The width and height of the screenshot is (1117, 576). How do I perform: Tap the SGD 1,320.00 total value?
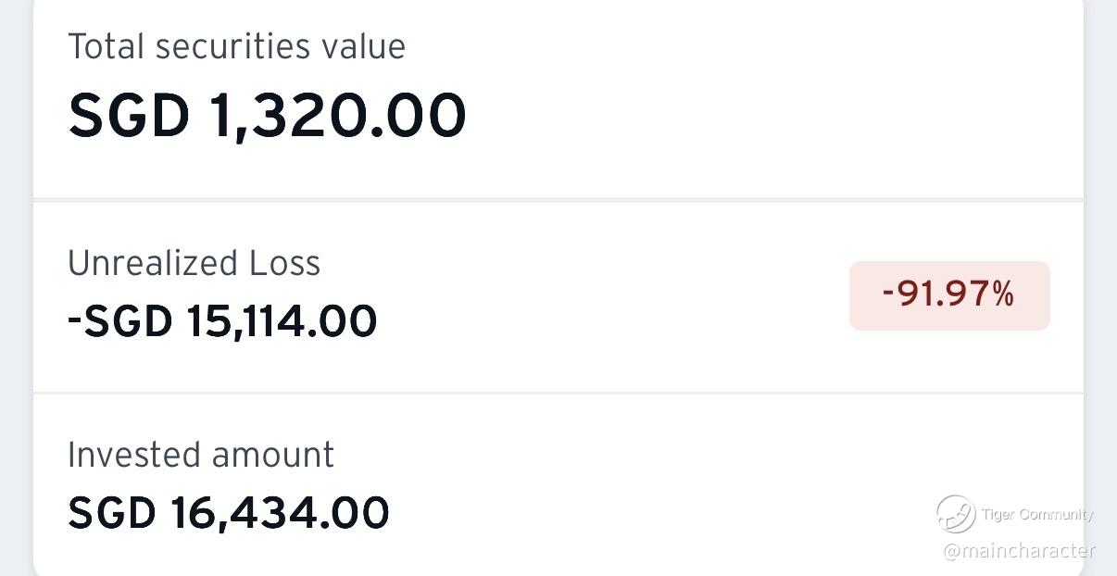pos(267,116)
